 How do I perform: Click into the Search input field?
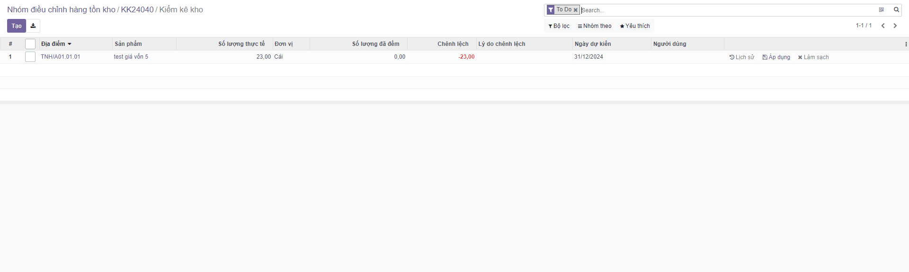coord(724,10)
